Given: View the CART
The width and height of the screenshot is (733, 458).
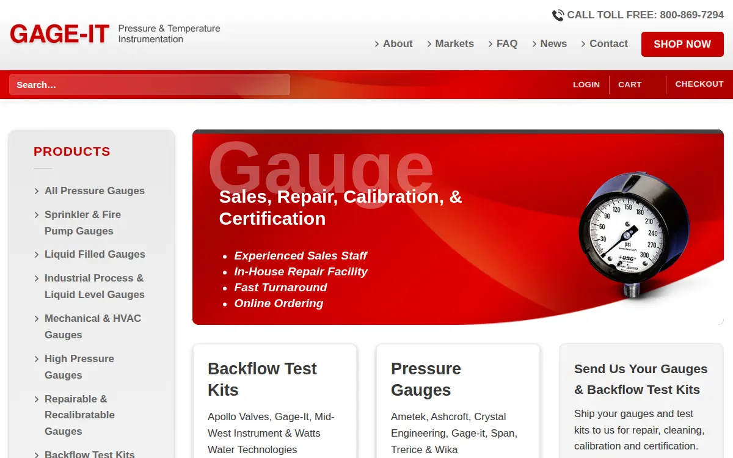Looking at the screenshot, I should pos(630,85).
